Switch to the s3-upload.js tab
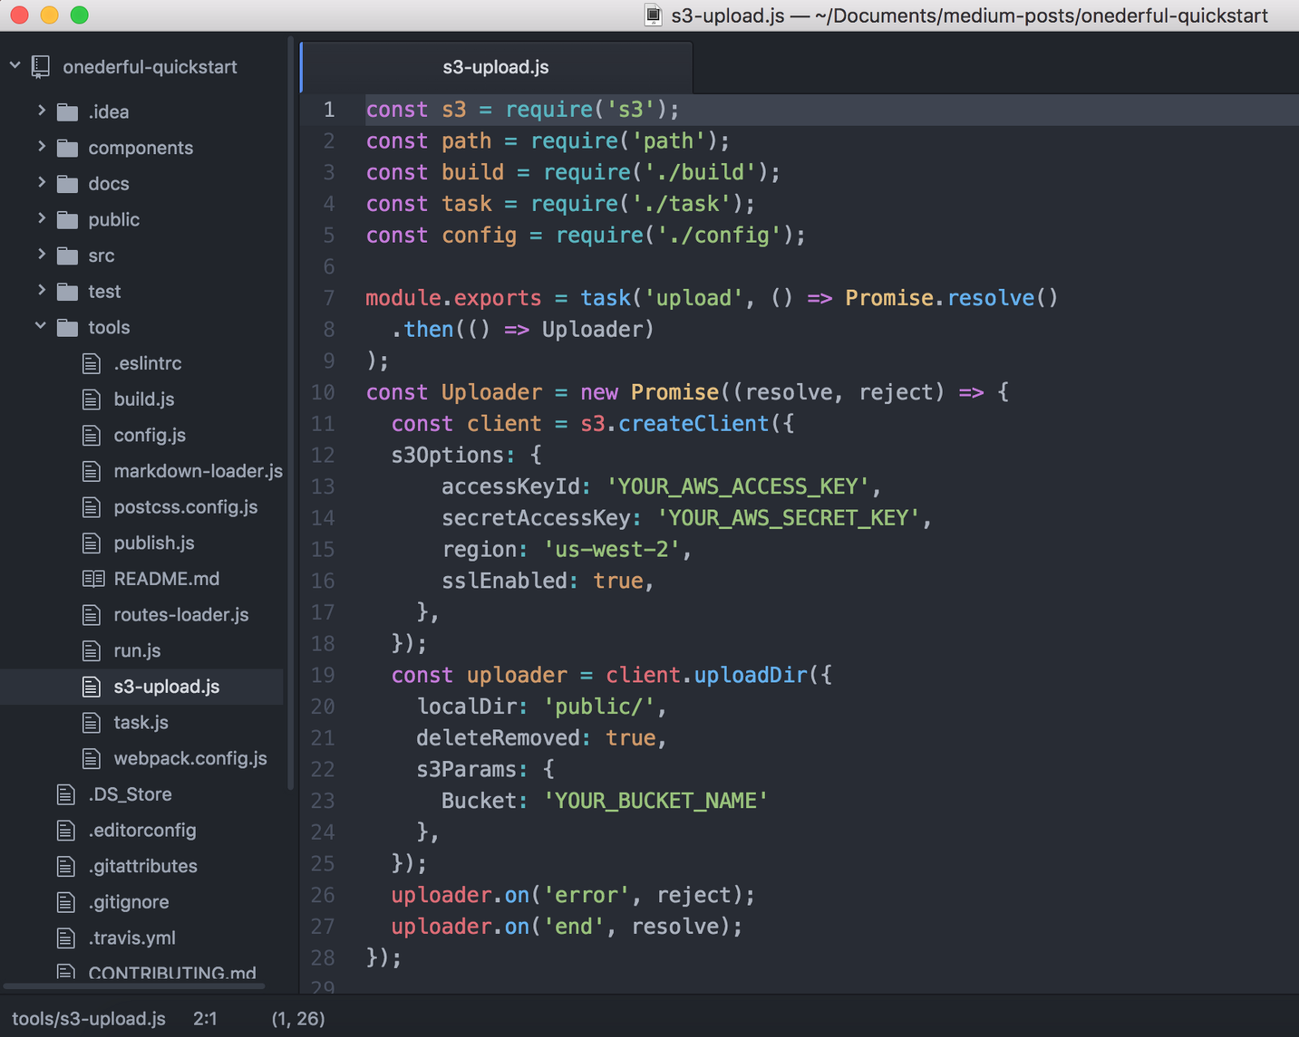 [x=495, y=67]
